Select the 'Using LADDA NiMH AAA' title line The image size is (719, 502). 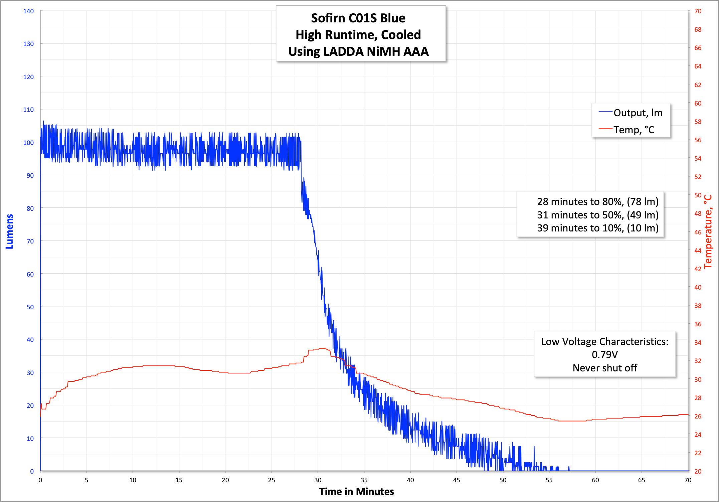pyautogui.click(x=358, y=51)
